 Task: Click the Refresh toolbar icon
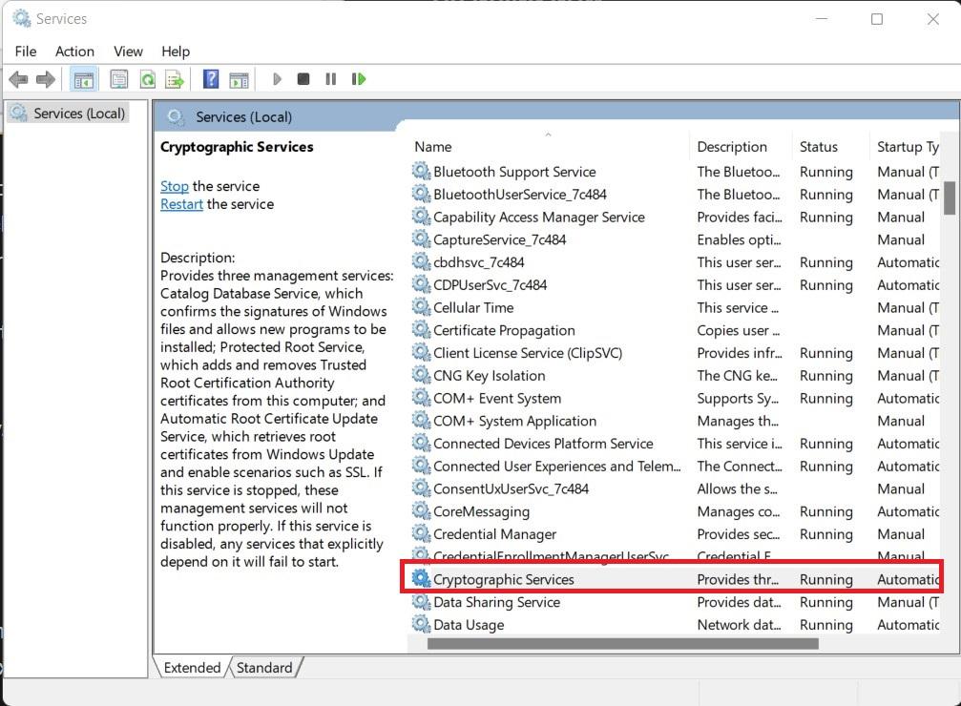147,79
